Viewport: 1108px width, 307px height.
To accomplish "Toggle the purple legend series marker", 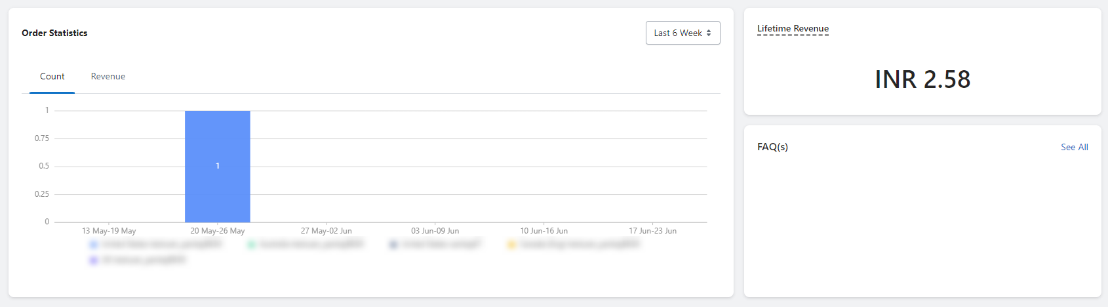I will click(x=93, y=260).
